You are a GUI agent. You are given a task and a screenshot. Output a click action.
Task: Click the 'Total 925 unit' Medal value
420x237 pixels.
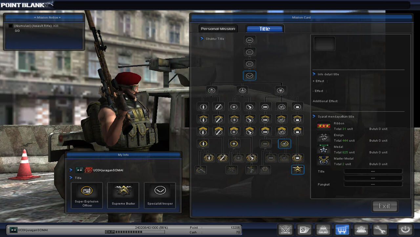coord(344,152)
